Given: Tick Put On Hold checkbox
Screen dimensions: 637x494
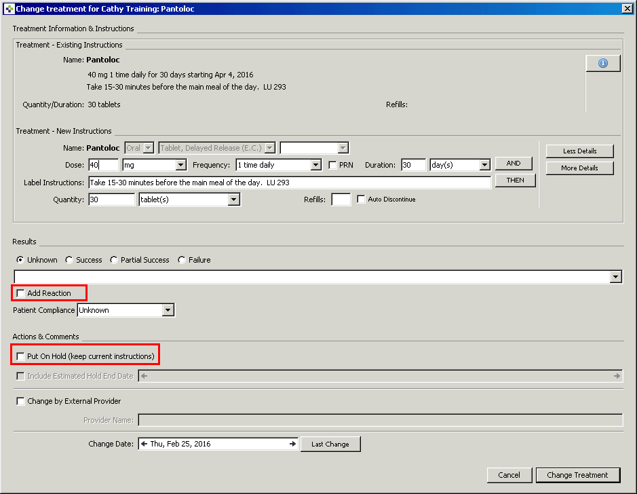Looking at the screenshot, I should 20,356.
